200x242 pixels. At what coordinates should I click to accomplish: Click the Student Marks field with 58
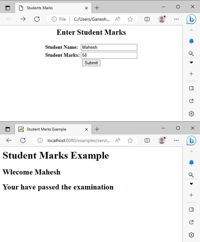(x=109, y=55)
